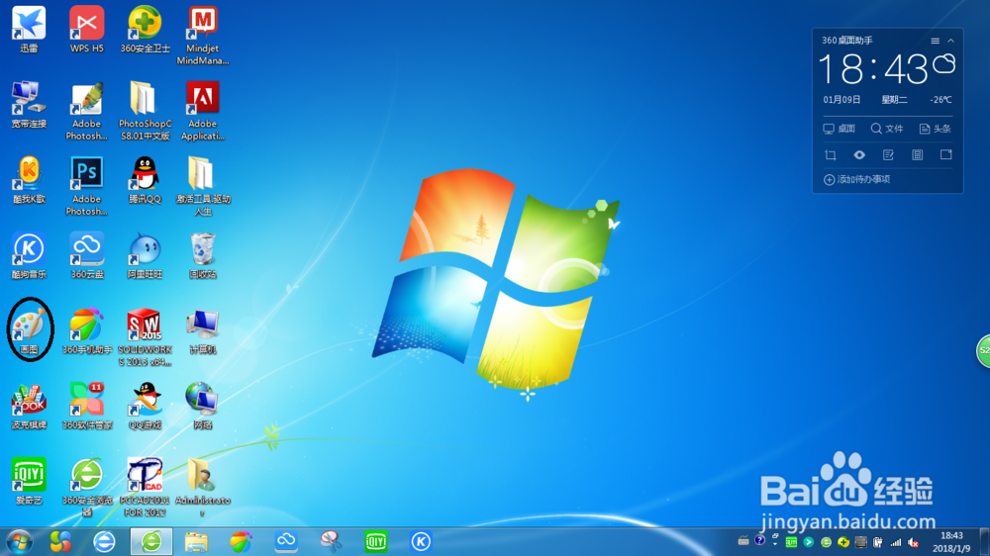Open the 迅雷 Thunder desktop shortcut
Image resolution: width=990 pixels, height=556 pixels.
pyautogui.click(x=29, y=29)
